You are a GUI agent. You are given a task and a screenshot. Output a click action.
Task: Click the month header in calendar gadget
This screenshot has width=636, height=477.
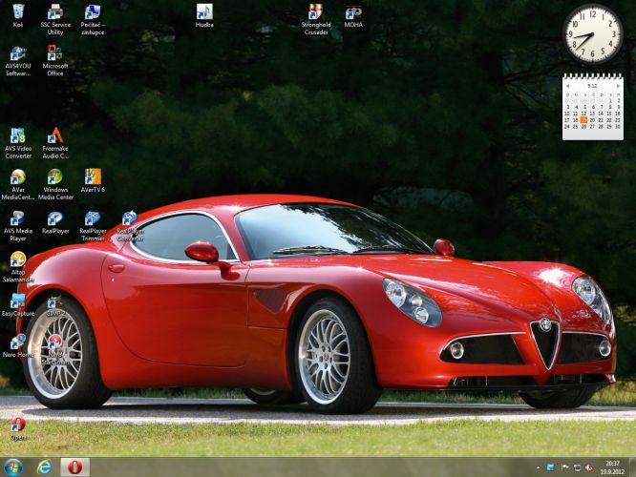click(592, 86)
